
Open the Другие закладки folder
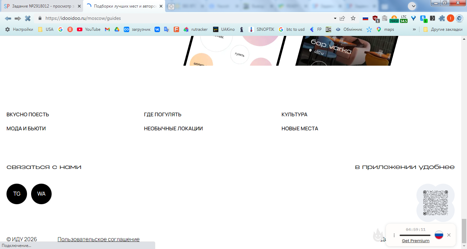443,29
